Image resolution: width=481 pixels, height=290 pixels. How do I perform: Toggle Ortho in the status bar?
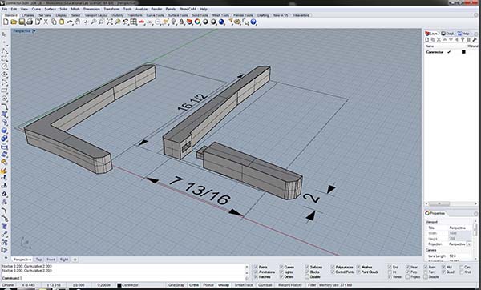click(194, 285)
